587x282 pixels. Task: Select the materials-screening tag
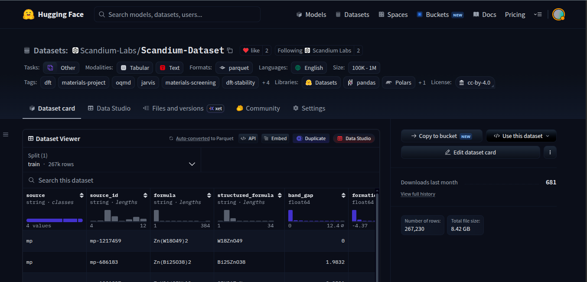(190, 82)
